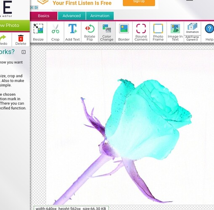The image size is (214, 210).
Task: Open the Rotate Flip tool
Action: click(x=90, y=32)
